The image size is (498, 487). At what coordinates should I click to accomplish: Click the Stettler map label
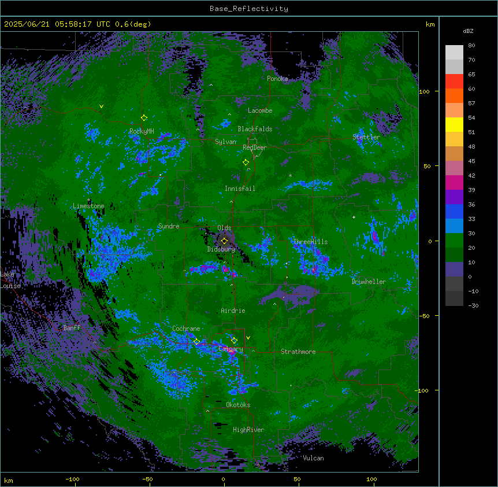(x=366, y=137)
